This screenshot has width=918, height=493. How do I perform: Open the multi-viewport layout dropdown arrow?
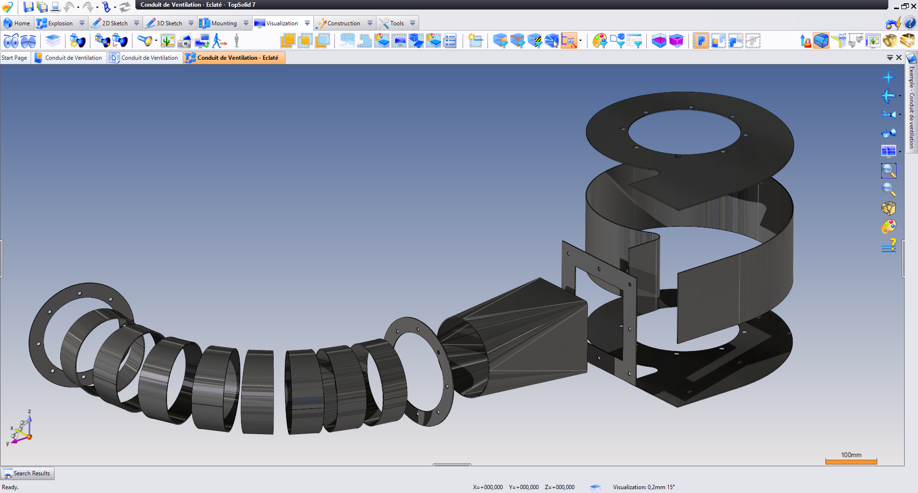[900, 152]
